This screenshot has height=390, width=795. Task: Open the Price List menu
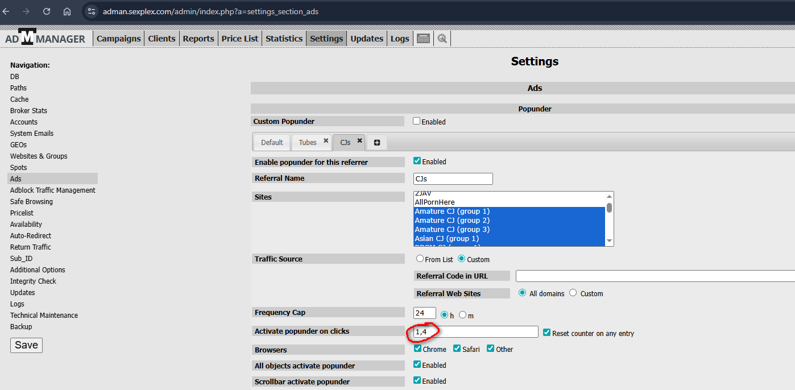coord(240,39)
